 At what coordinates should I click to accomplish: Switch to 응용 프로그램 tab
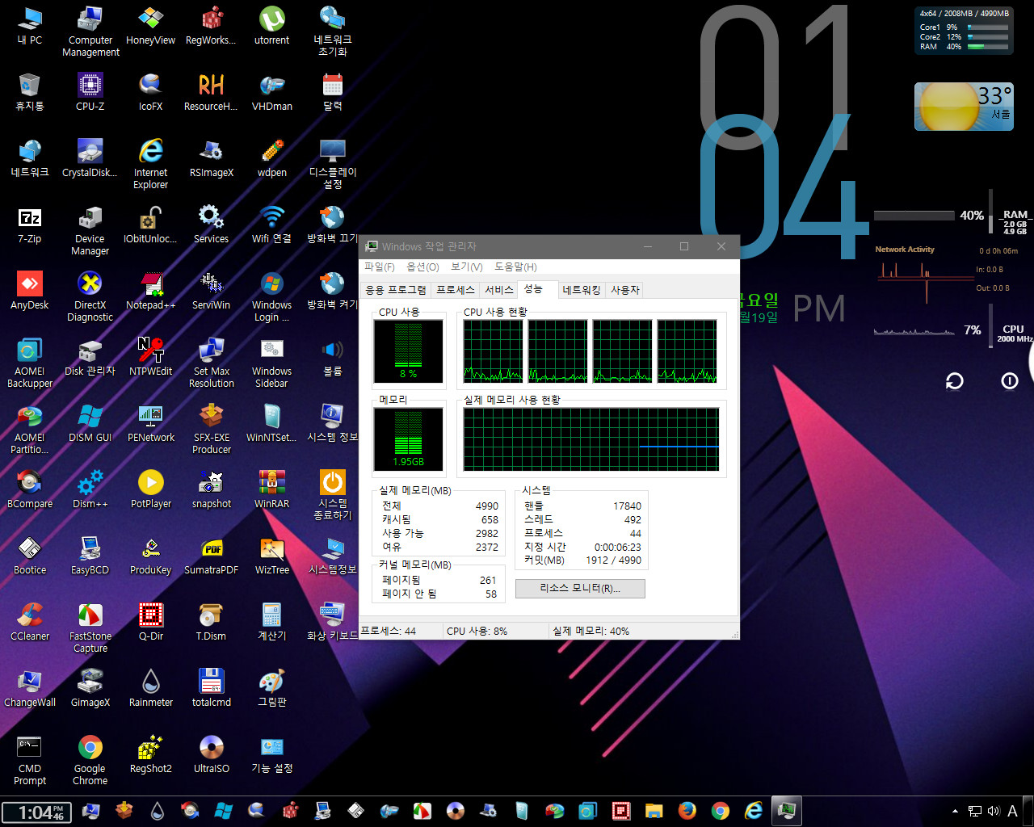coord(396,290)
